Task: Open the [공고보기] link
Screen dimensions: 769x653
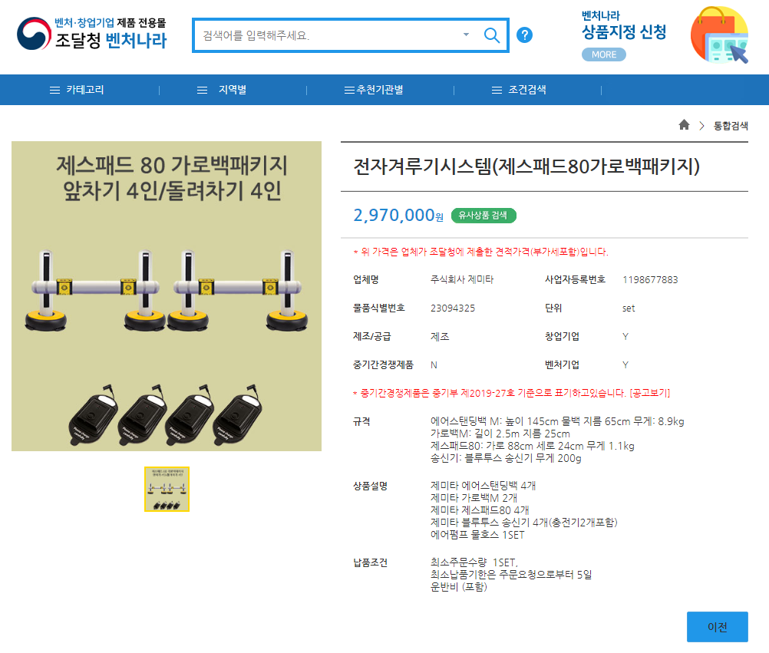Action: tap(650, 393)
